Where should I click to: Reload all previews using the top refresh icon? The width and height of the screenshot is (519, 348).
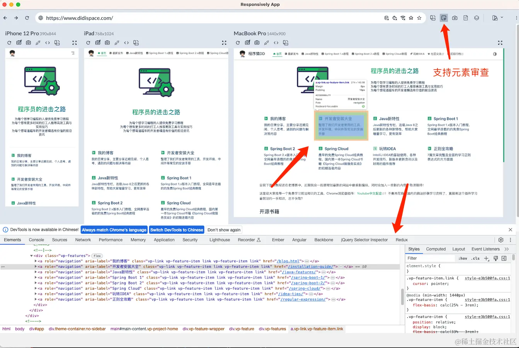27,18
